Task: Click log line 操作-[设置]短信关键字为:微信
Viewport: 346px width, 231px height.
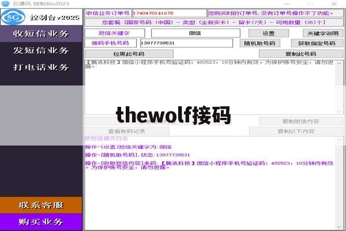Action: [129, 147]
